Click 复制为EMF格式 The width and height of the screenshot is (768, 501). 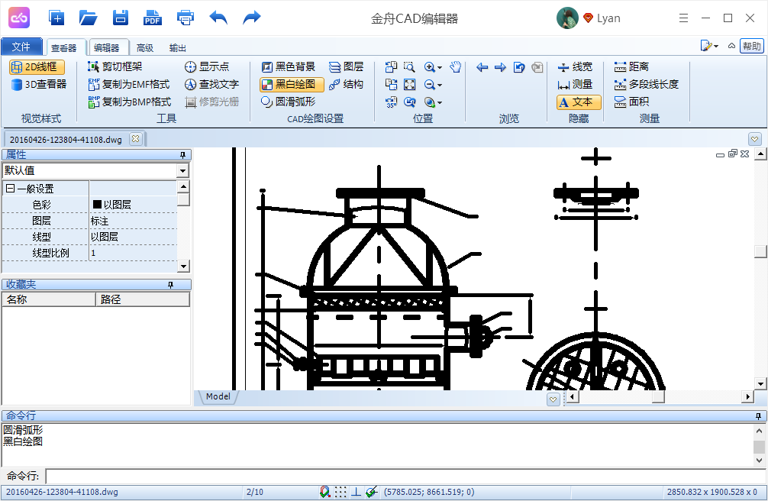pos(129,84)
